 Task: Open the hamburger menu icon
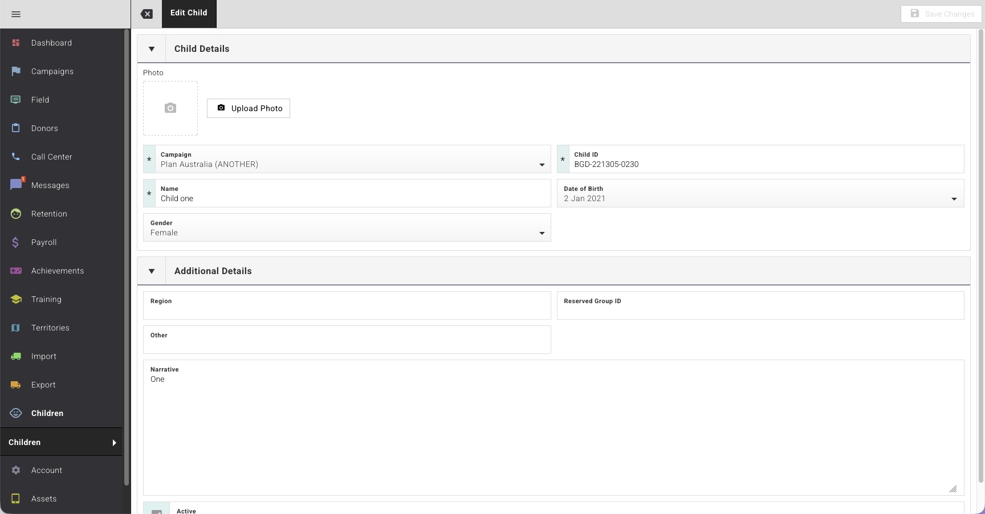[16, 14]
